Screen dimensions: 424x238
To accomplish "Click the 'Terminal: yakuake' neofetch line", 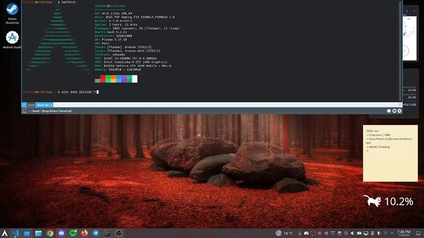I will (x=110, y=54).
